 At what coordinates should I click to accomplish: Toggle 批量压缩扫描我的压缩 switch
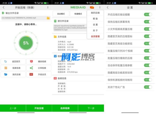[148, 58]
